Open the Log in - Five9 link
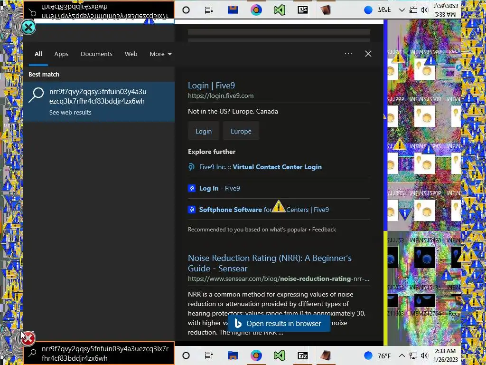Screen dimensions: 486x365 pos(219,188)
